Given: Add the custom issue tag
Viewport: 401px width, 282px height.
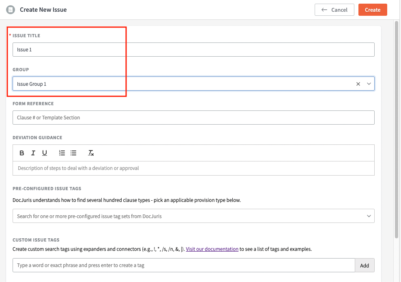Looking at the screenshot, I should (x=365, y=265).
